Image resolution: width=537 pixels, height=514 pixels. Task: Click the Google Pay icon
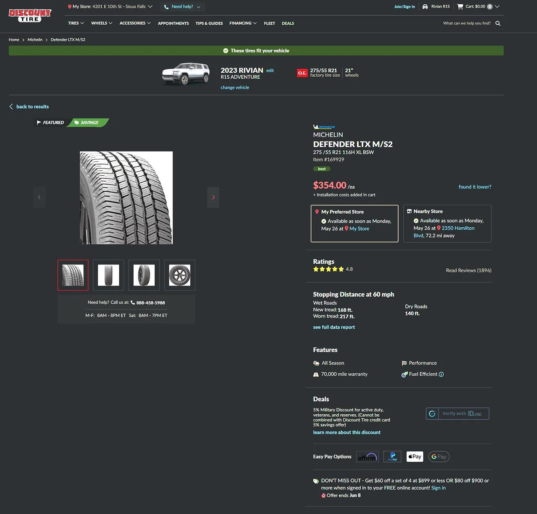click(439, 457)
